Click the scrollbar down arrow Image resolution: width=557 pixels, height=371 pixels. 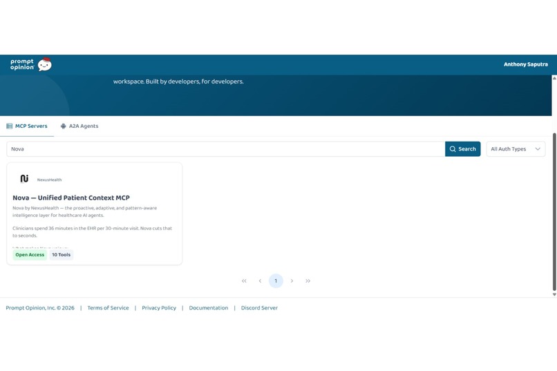(x=554, y=295)
